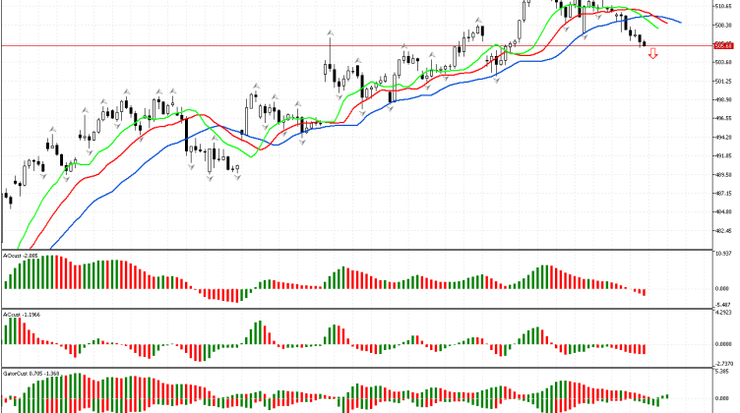Viewport: 740px width, 413px height.
Task: Click the right end of the blue moving average line
Action: point(681,22)
